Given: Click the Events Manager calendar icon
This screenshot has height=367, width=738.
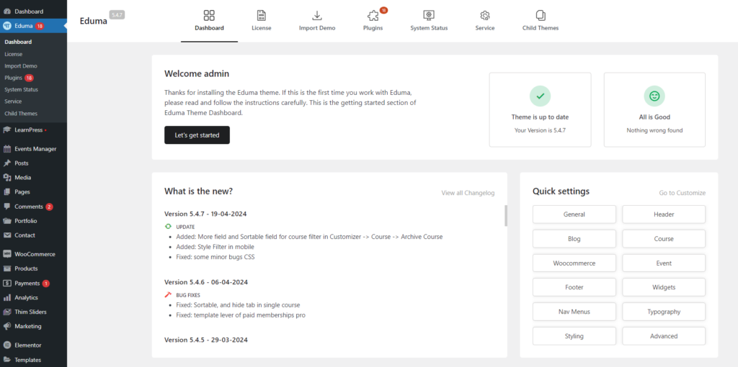Looking at the screenshot, I should 7,149.
